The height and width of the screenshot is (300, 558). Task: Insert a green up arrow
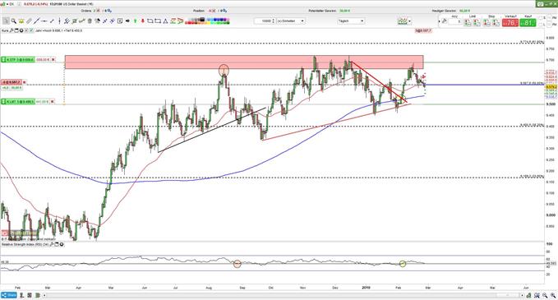pyautogui.click(x=136, y=21)
